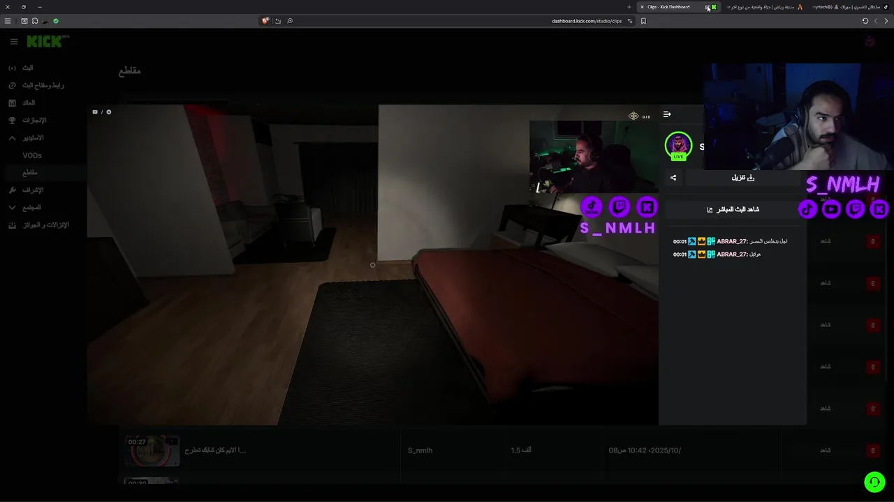The image size is (894, 502).
Task: Click شاهد watch link in S_nmlh row
Action: [825, 450]
